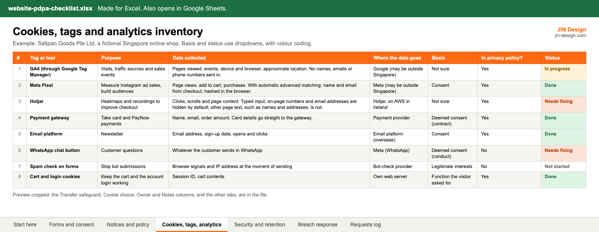Open Done status for Cart and login cookies

click(x=563, y=180)
